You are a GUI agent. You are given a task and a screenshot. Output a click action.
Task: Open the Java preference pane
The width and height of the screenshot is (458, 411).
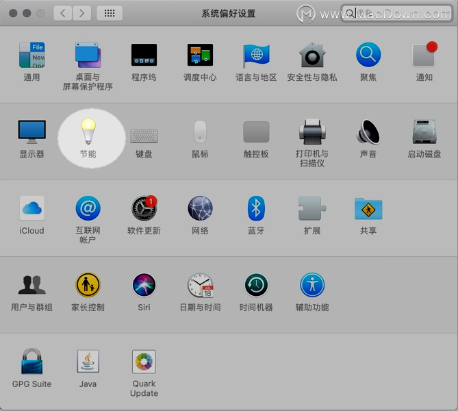pos(88,361)
